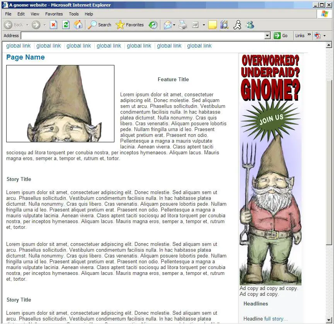This screenshot has width=334, height=324.
Task: Open the Search pane from the toolbar
Action: pyautogui.click(x=100, y=25)
